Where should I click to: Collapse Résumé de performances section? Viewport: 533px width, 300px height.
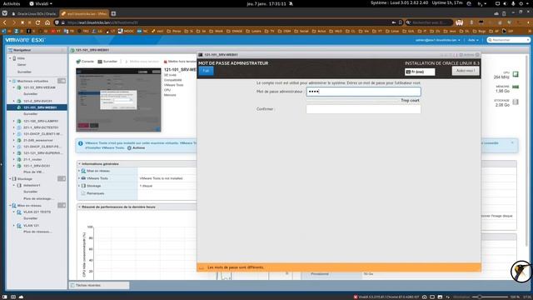pos(80,207)
